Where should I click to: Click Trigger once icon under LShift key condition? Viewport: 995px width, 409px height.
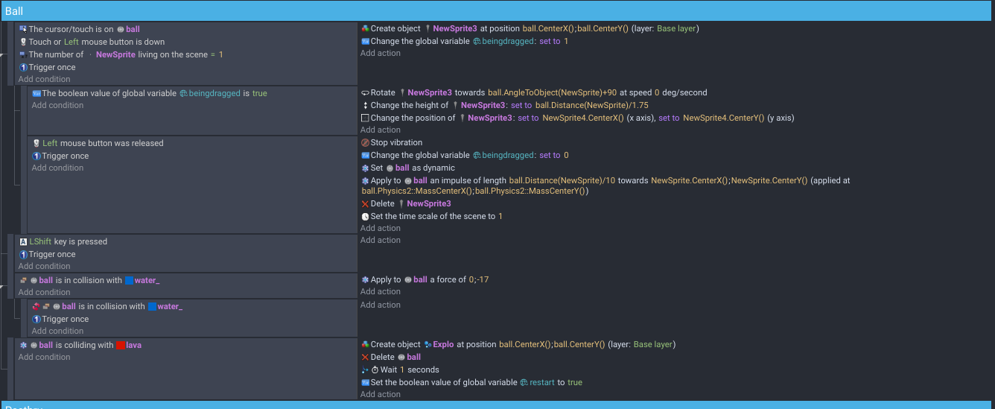pyautogui.click(x=23, y=254)
